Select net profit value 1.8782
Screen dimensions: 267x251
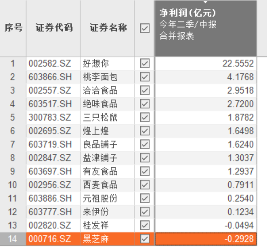241,117
